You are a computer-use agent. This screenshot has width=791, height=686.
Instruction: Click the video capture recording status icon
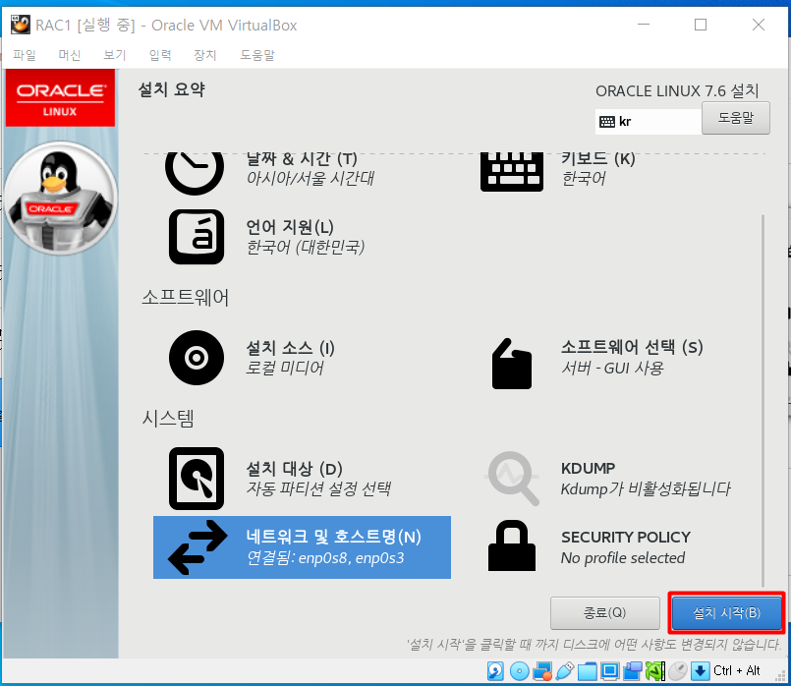point(632,671)
